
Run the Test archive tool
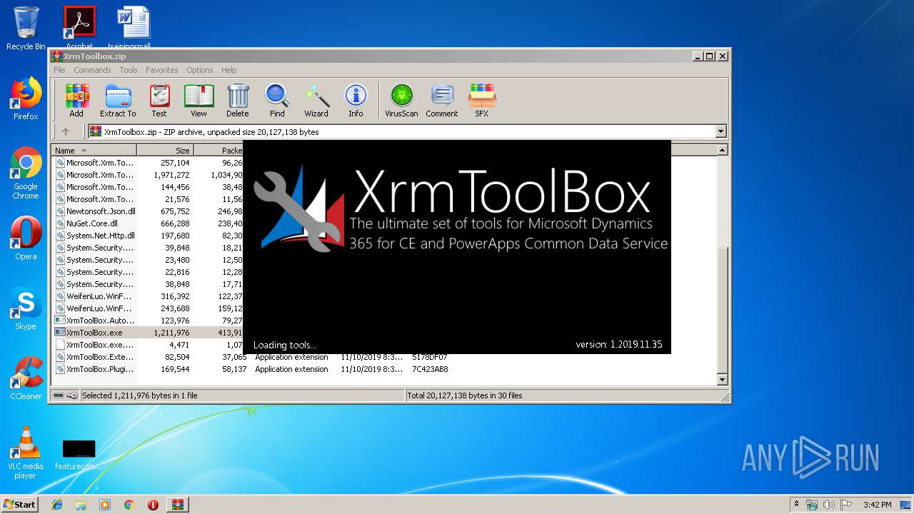[x=159, y=100]
